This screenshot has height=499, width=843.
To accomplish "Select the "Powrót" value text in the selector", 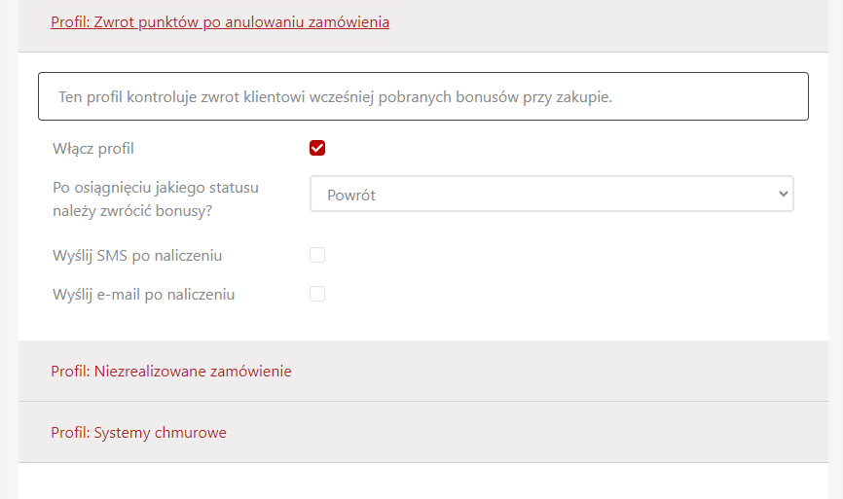I will 351,195.
